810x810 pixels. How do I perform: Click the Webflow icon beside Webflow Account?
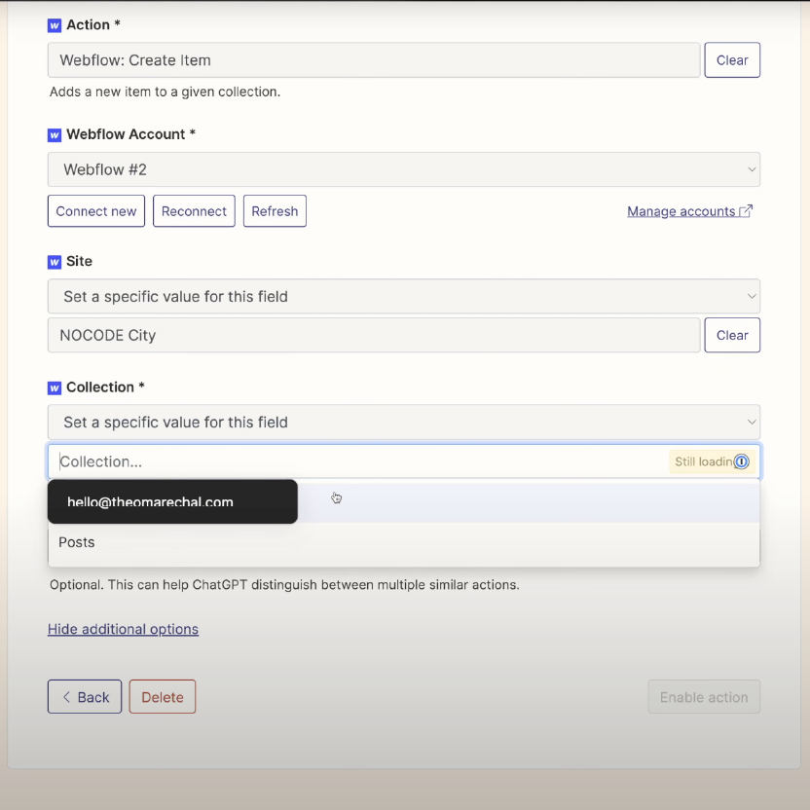point(55,134)
